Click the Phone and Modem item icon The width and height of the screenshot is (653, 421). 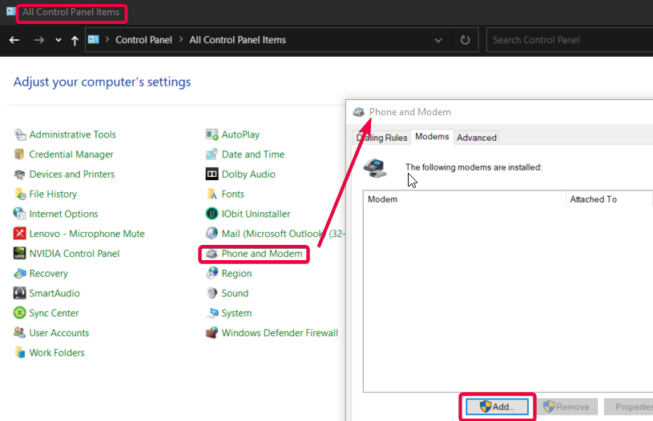tap(212, 254)
